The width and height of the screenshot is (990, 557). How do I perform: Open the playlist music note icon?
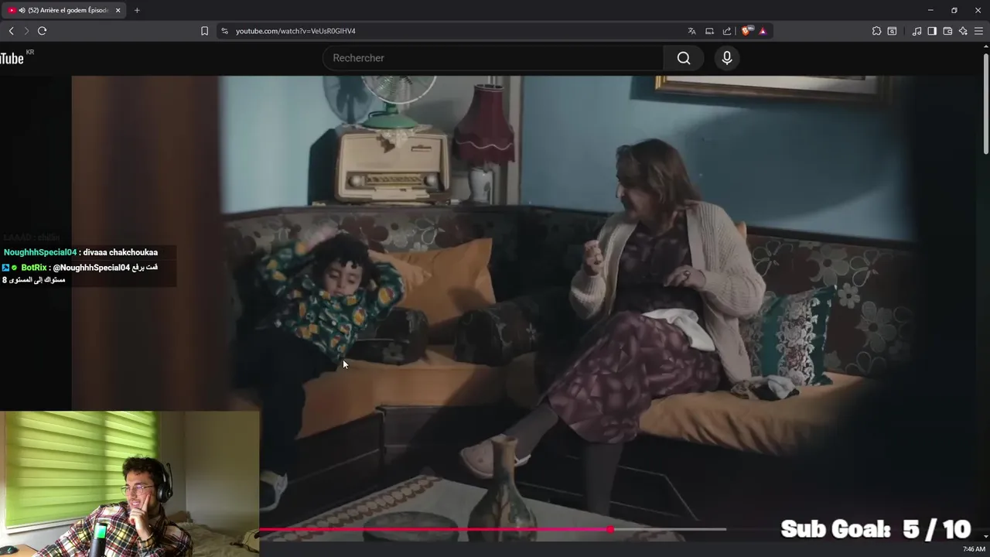click(x=917, y=31)
